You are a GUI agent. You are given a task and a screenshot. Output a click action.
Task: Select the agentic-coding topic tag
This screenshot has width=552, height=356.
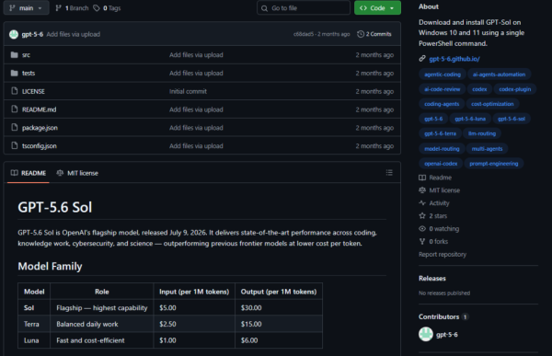[443, 75]
